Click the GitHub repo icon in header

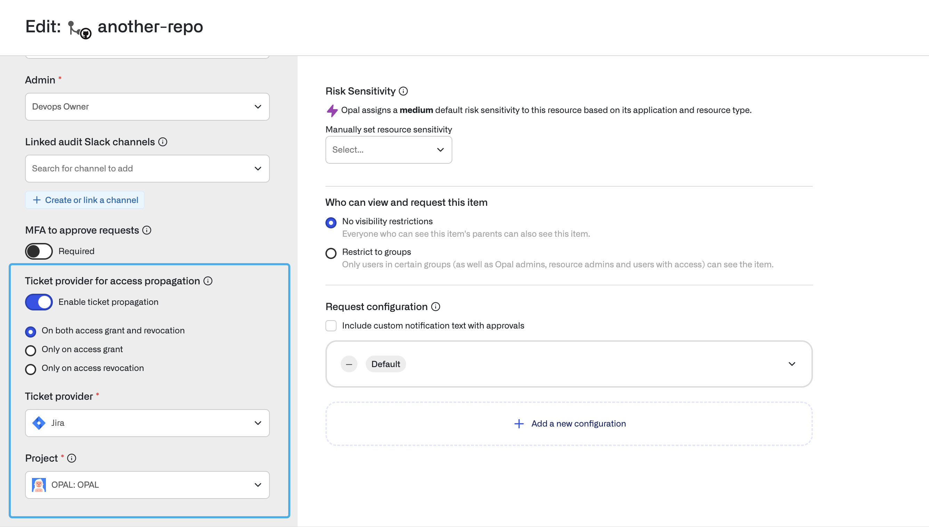pos(80,29)
